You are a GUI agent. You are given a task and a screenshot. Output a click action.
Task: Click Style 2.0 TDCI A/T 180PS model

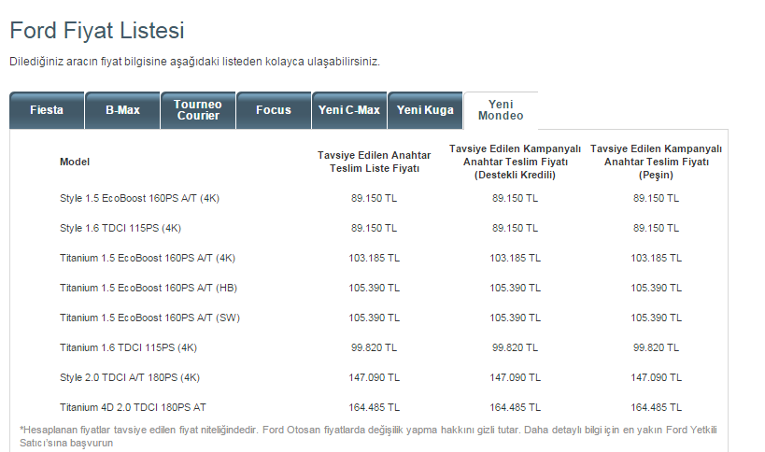pos(130,377)
